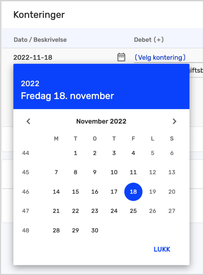This screenshot has height=275, width=204.
Task: Go to the next month arrow
Action: coord(174,121)
